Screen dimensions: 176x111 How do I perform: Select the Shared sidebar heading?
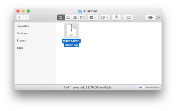point(21,40)
